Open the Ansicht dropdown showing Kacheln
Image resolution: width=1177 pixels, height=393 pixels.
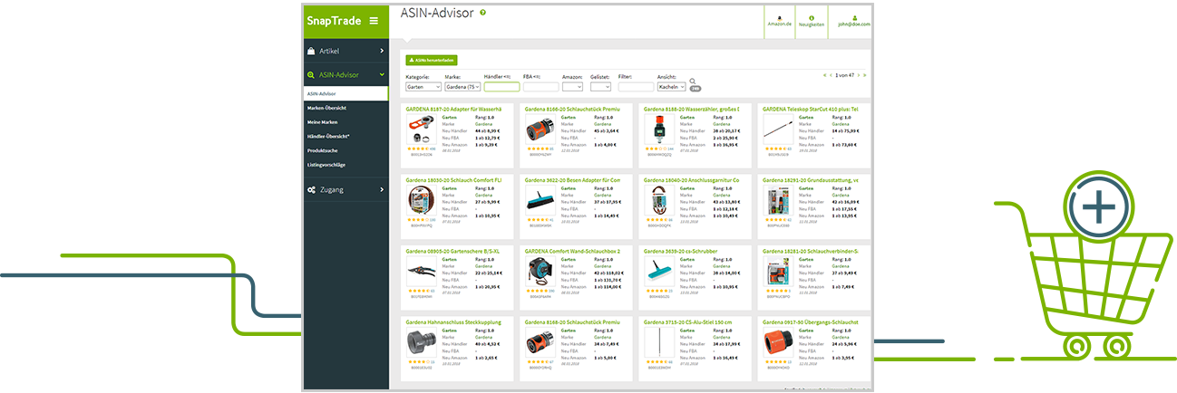(x=671, y=87)
